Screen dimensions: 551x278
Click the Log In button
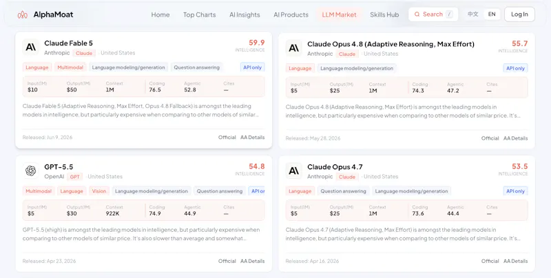pos(519,14)
